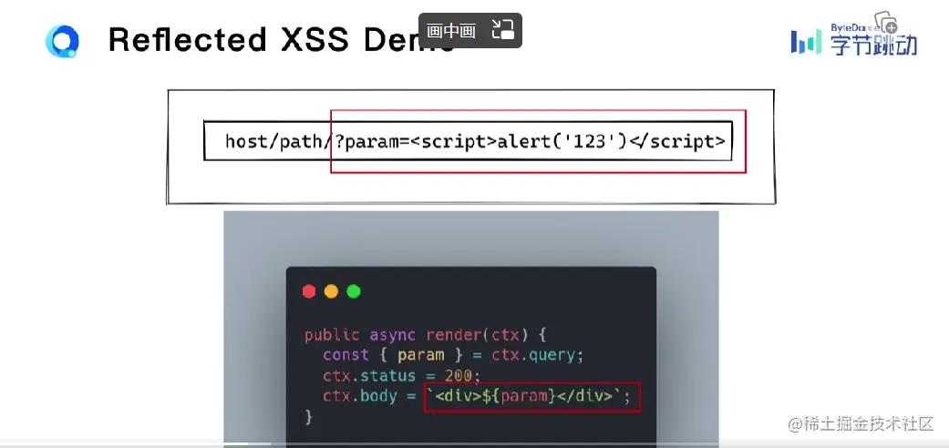The width and height of the screenshot is (949, 448).
Task: Seek using the video progress bar
Action: 474,444
